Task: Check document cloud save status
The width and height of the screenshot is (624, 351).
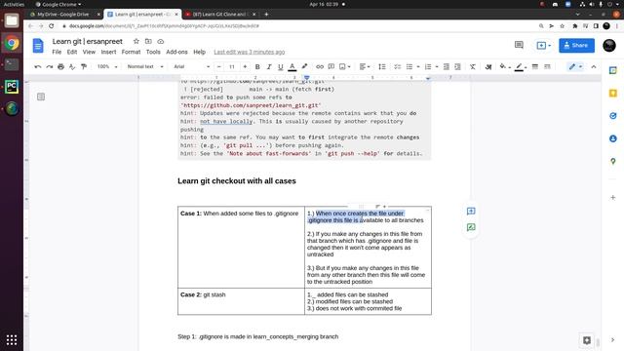Action: coord(160,41)
